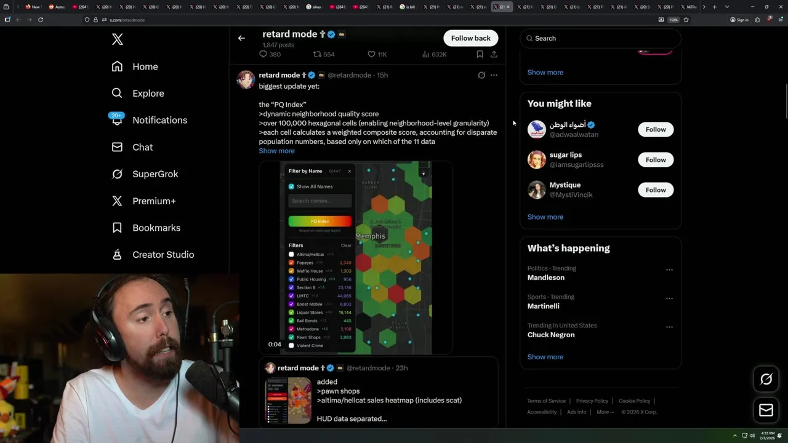Toggle Section 8 filter checkbox
Viewport: 788px width, 443px height.
292,287
